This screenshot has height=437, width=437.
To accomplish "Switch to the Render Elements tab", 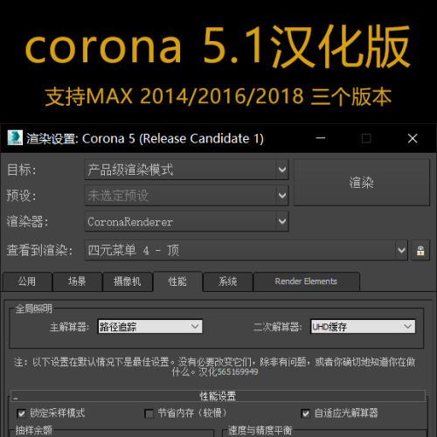I will point(307,281).
